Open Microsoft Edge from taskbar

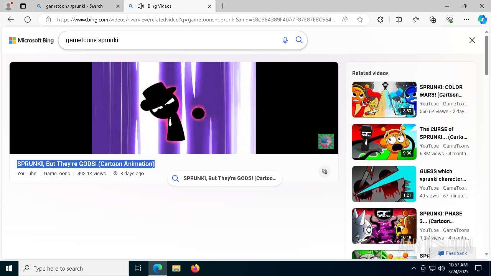click(x=158, y=268)
